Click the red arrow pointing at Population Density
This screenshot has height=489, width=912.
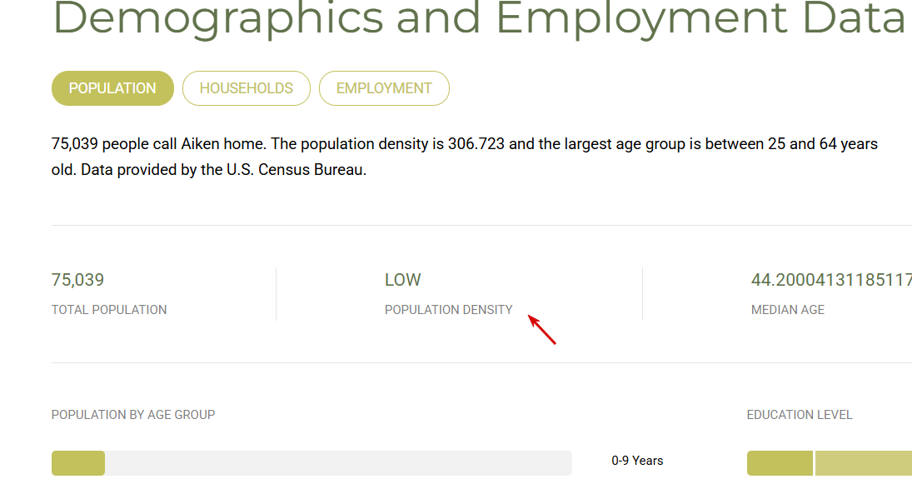pyautogui.click(x=542, y=330)
